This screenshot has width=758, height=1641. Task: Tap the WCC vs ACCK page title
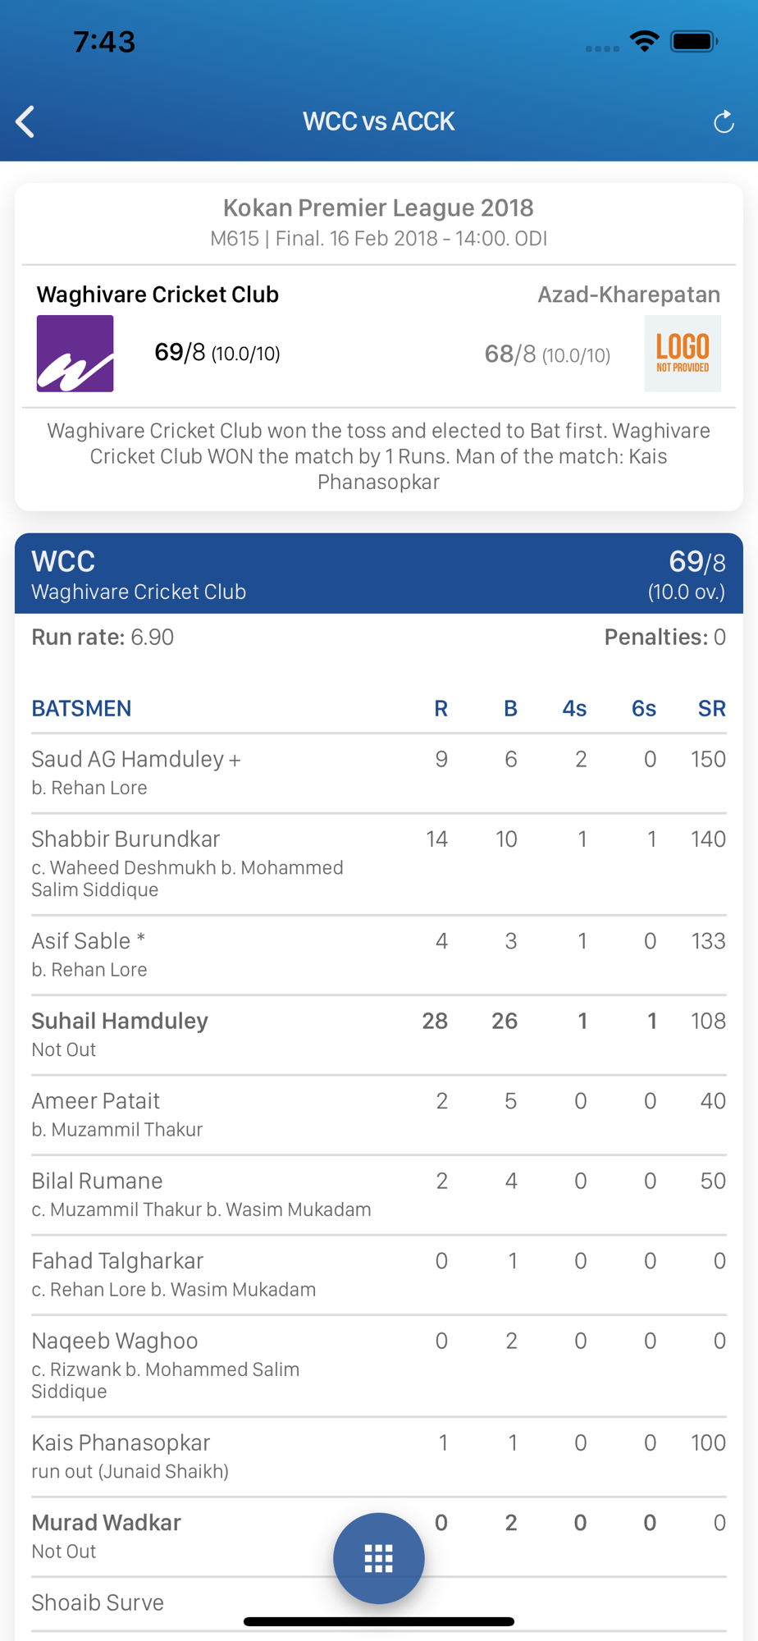point(378,121)
